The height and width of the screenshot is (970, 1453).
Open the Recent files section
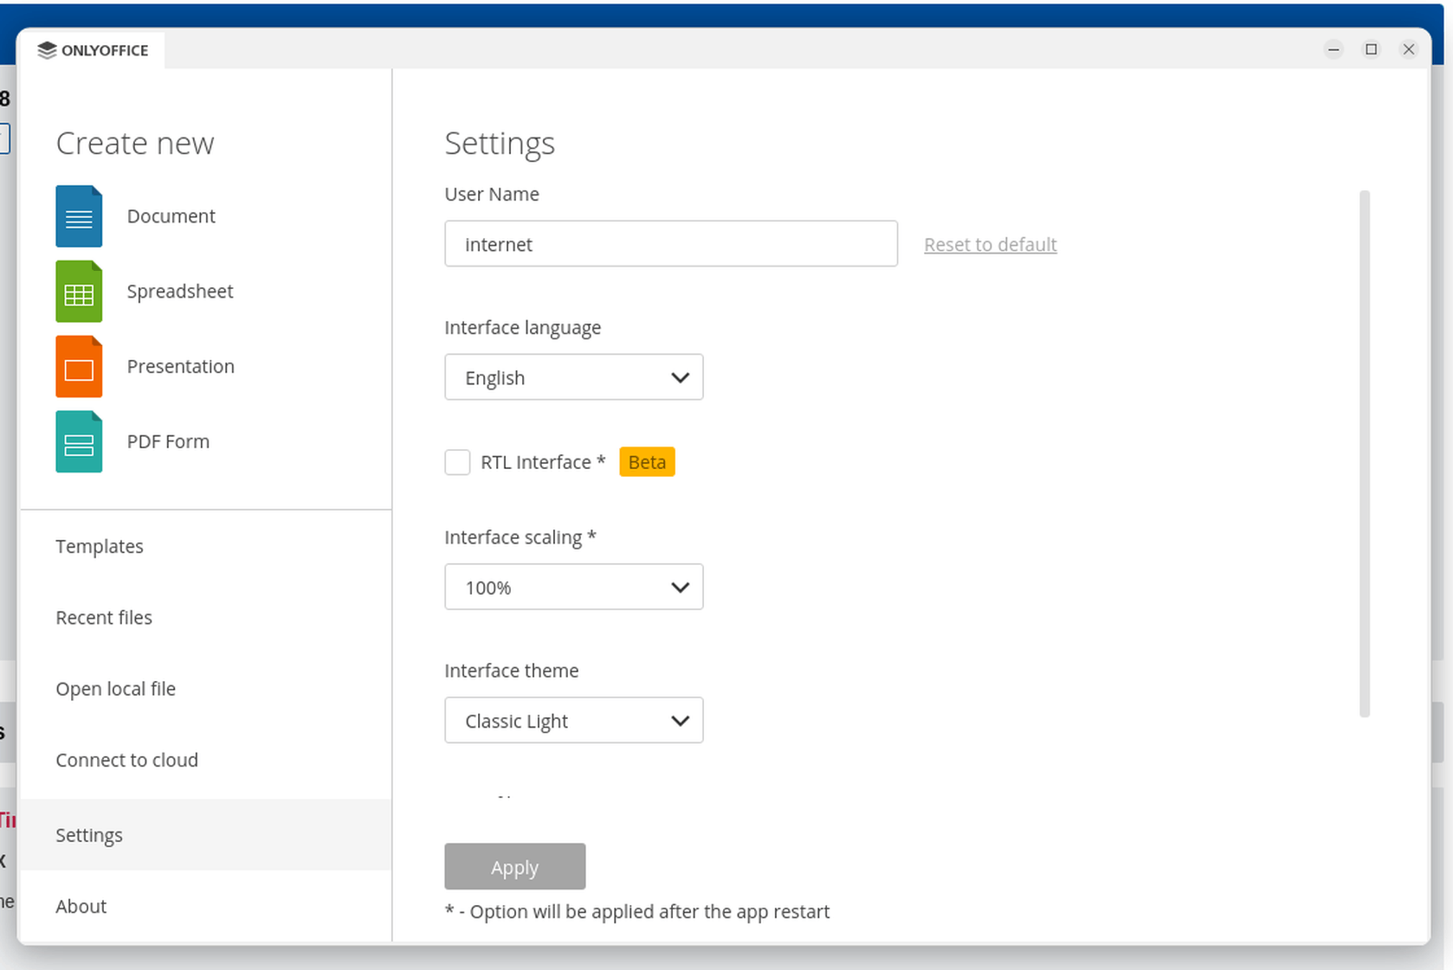tap(104, 617)
